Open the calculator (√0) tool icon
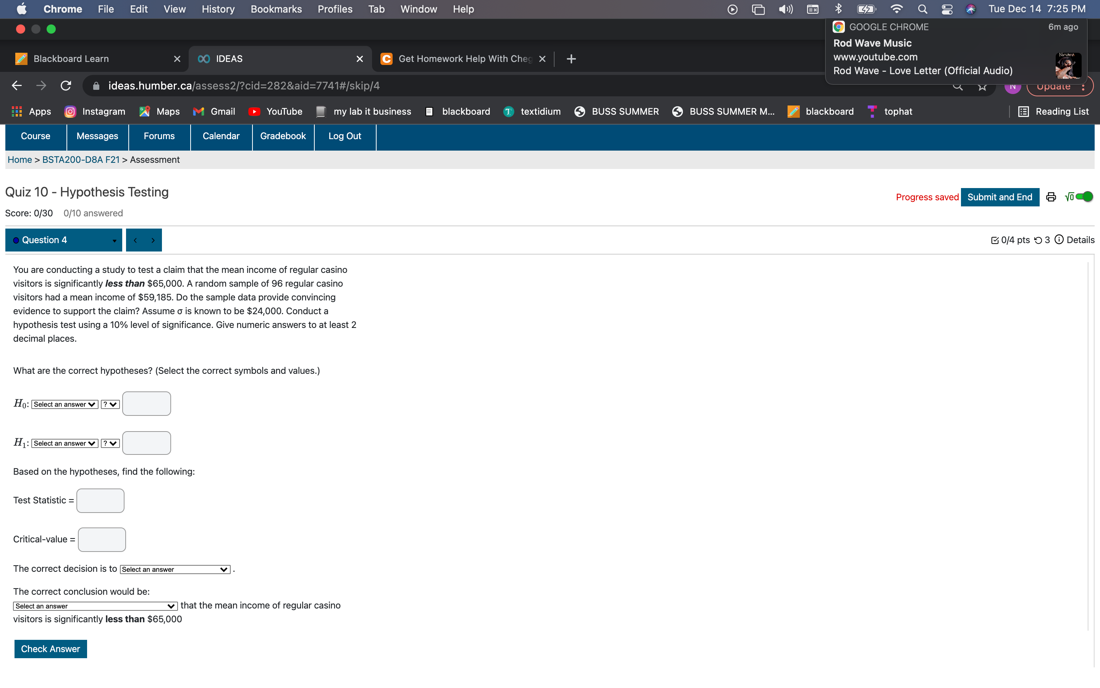Viewport: 1100px width, 688px height. 1069,196
